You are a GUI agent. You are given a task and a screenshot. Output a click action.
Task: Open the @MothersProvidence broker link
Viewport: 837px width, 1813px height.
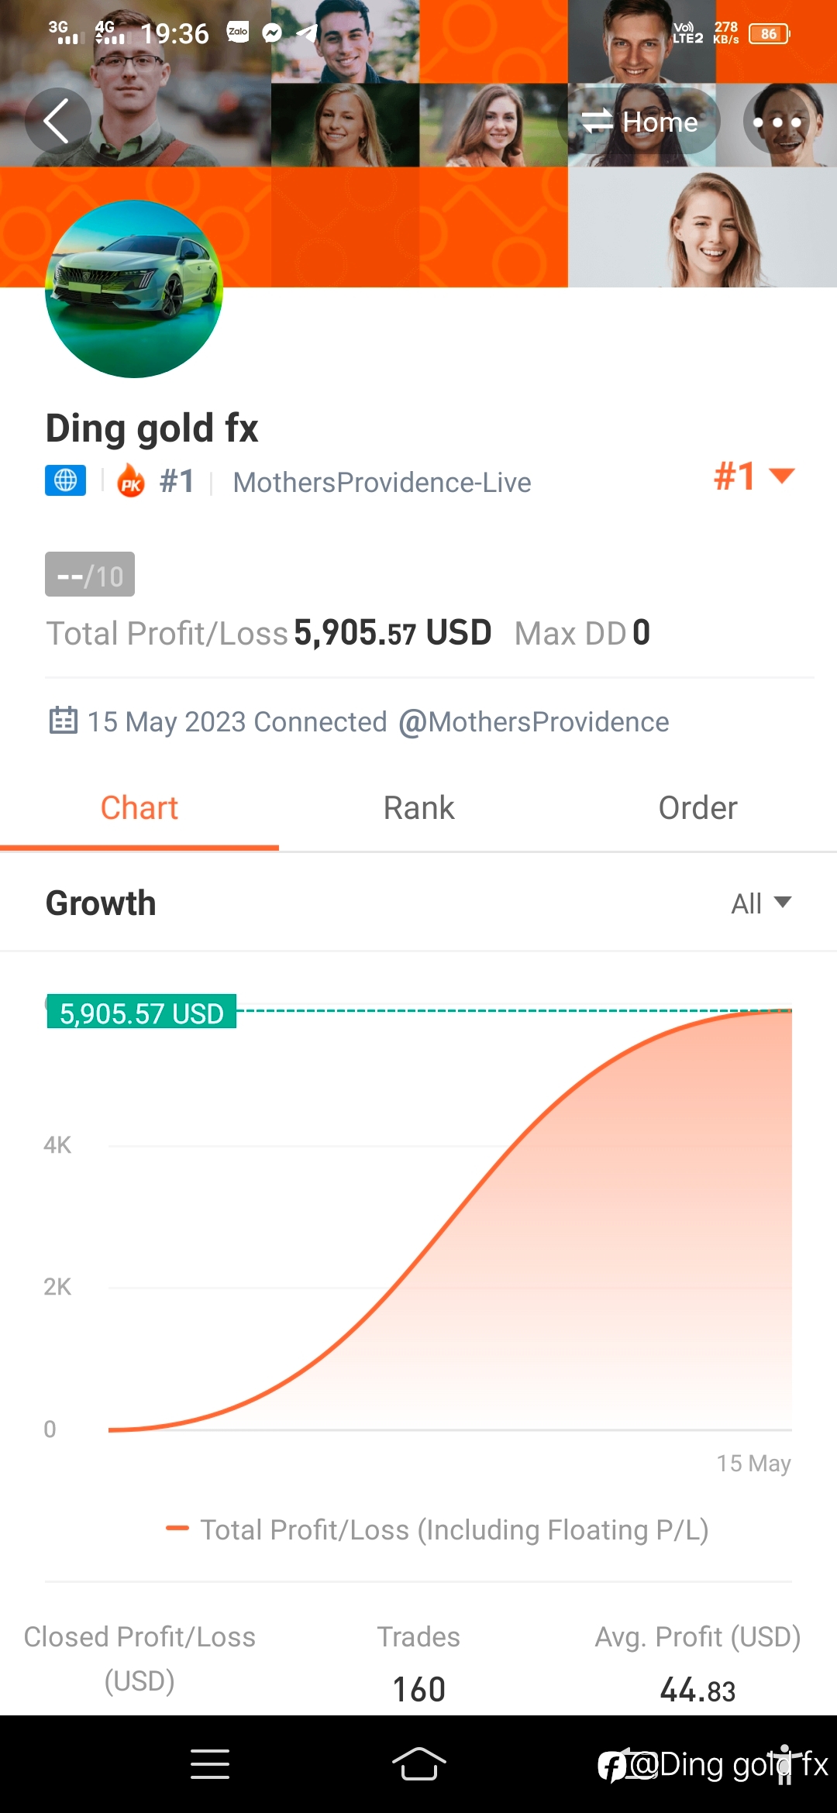533,722
